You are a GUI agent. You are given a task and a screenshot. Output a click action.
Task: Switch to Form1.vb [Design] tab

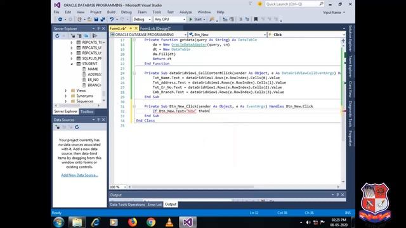coord(155,28)
